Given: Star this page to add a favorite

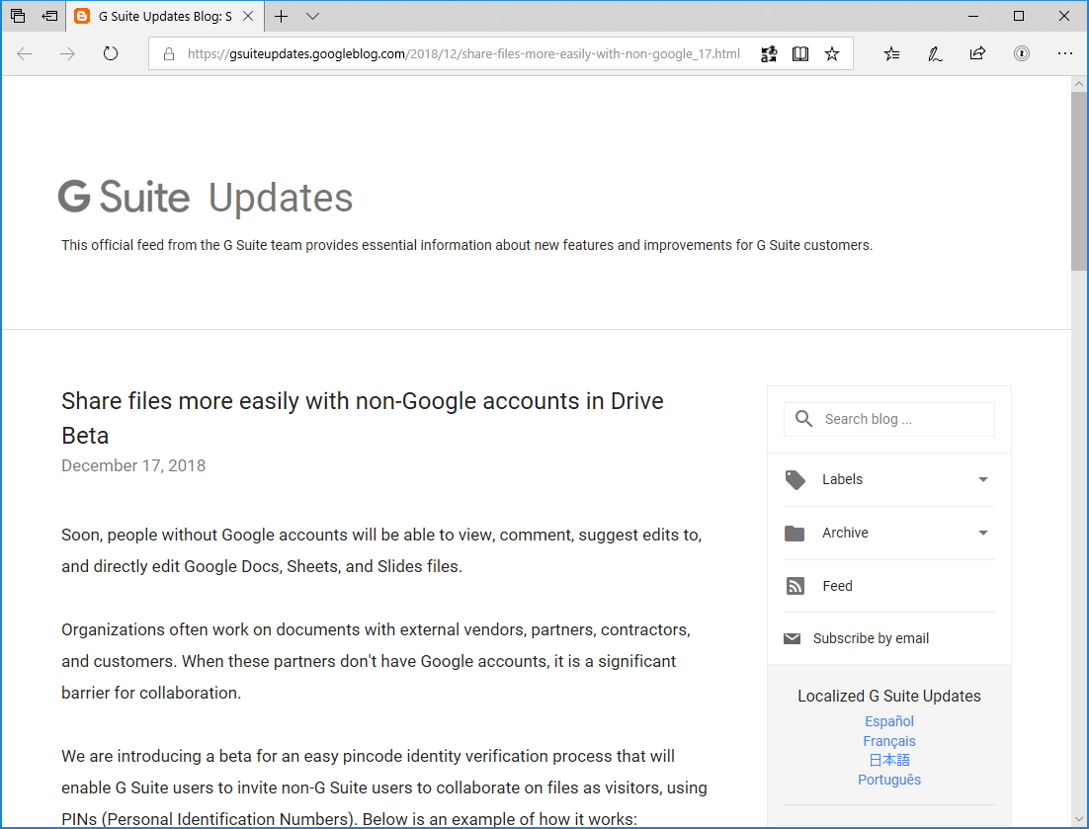Looking at the screenshot, I should point(831,53).
